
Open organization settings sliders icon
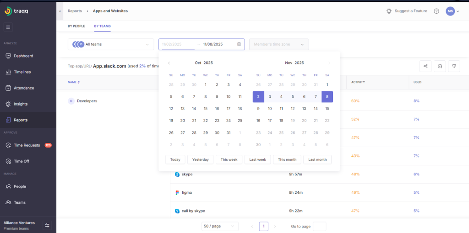point(47,225)
